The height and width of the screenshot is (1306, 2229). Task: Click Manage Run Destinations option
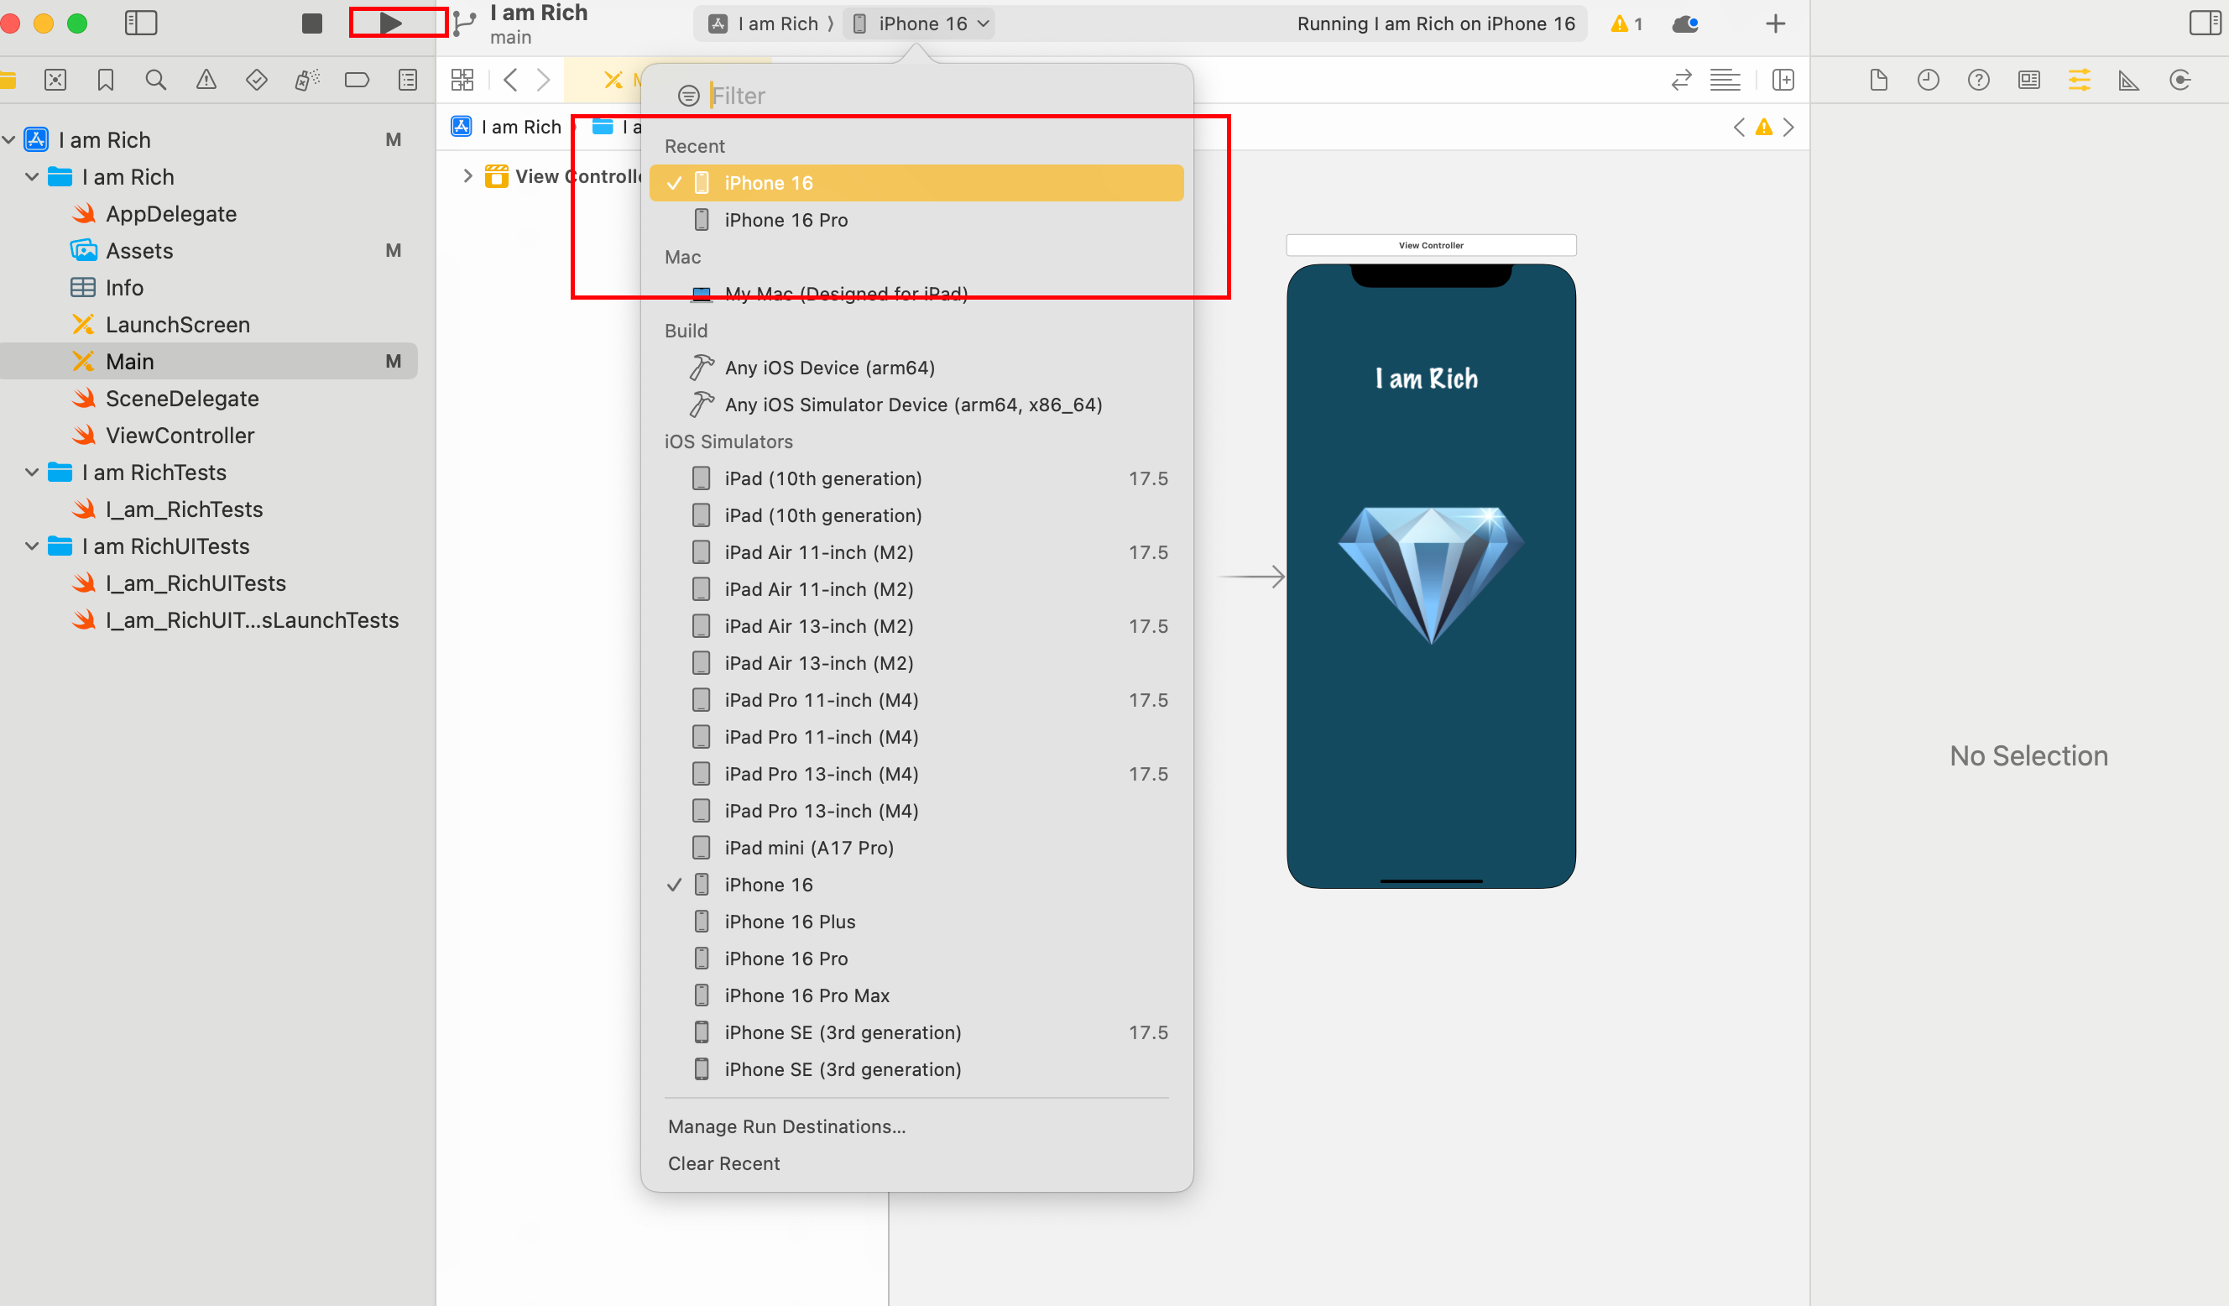(785, 1126)
